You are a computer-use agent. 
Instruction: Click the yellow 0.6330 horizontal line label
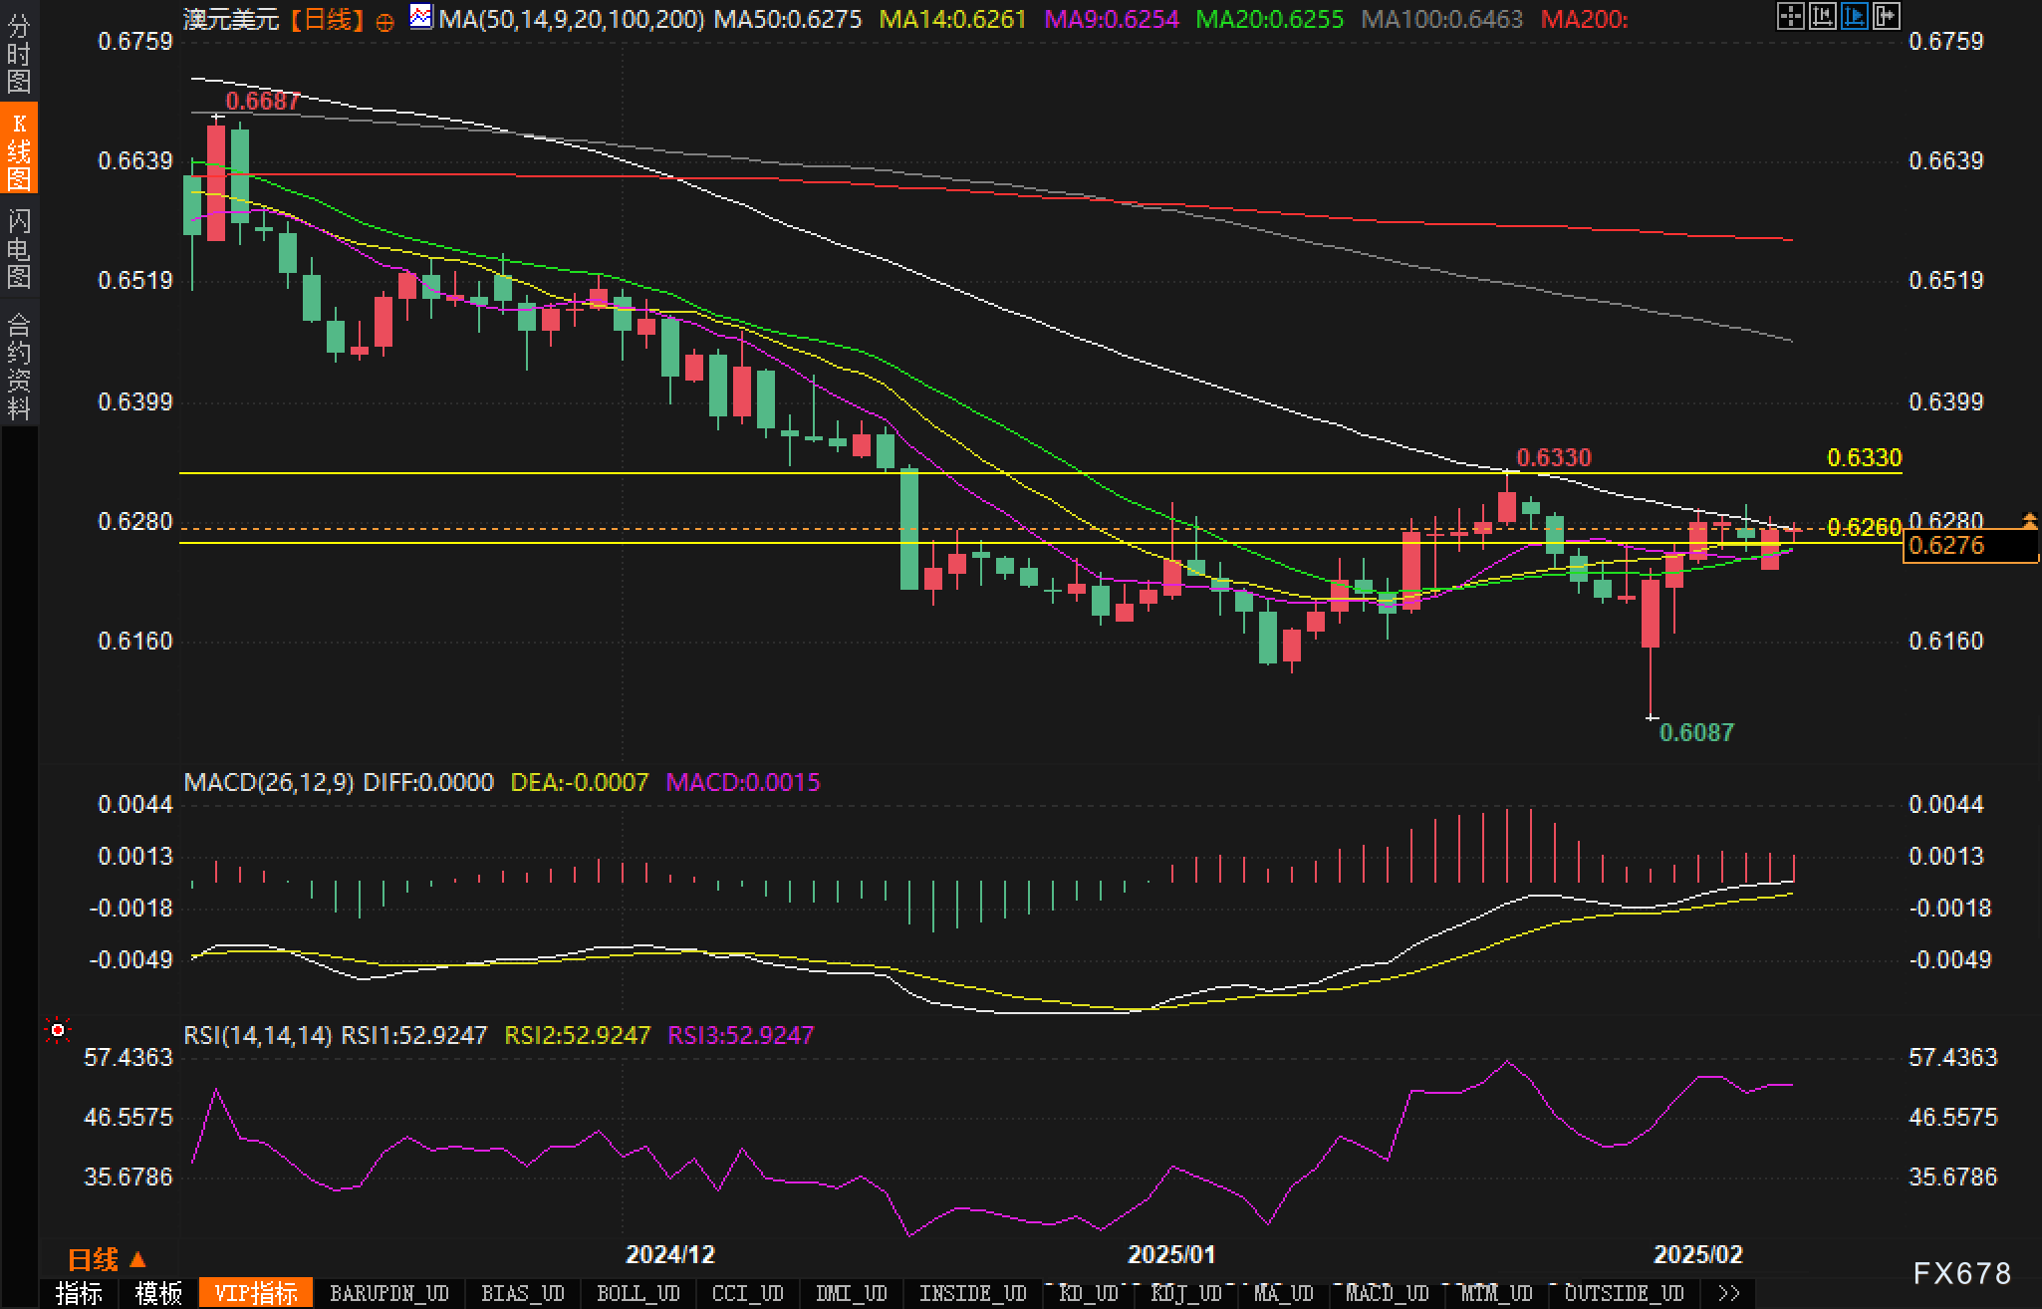pyautogui.click(x=1864, y=457)
